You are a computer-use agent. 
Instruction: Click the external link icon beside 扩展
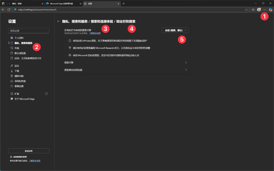(x=46, y=94)
